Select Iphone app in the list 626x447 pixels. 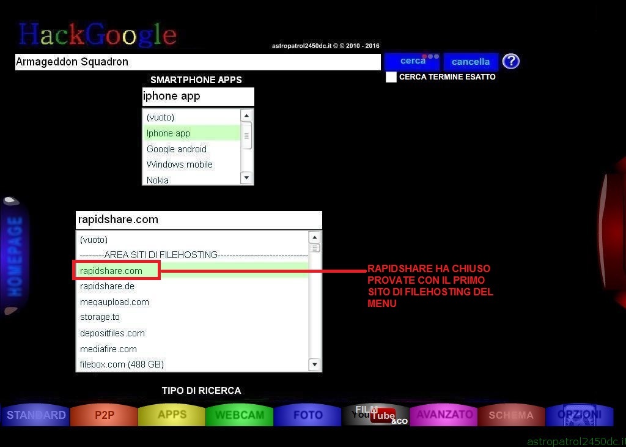pyautogui.click(x=191, y=133)
